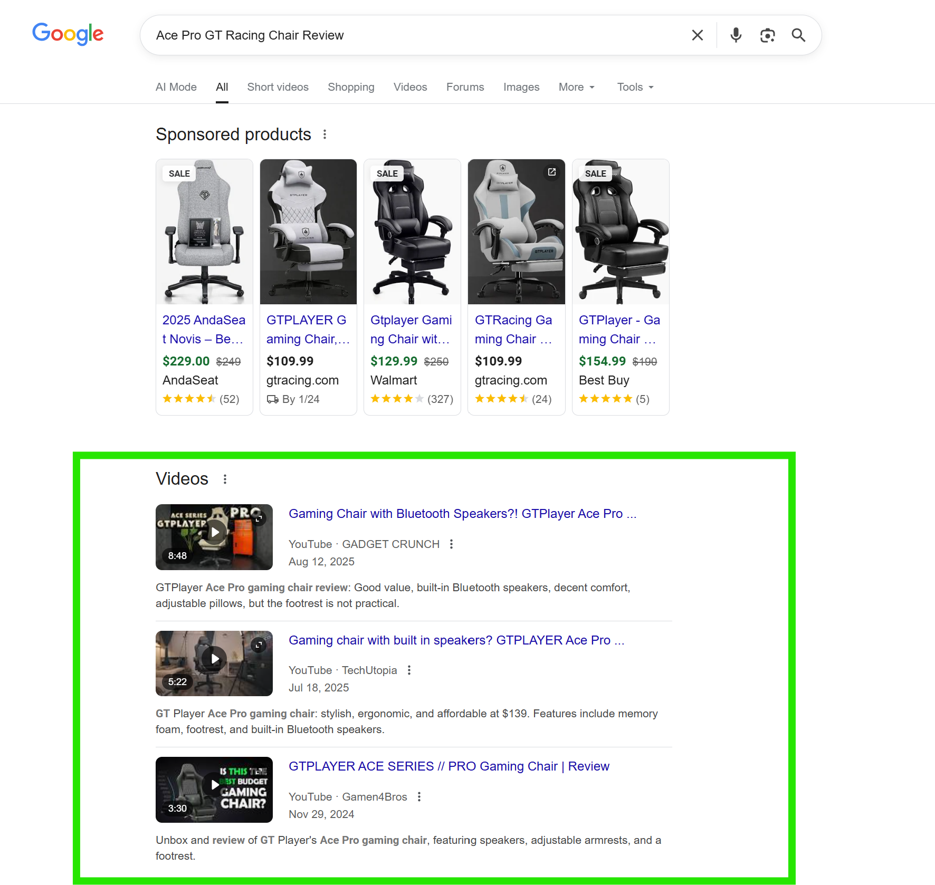Open Google Lens image search
The image size is (935, 885).
768,35
